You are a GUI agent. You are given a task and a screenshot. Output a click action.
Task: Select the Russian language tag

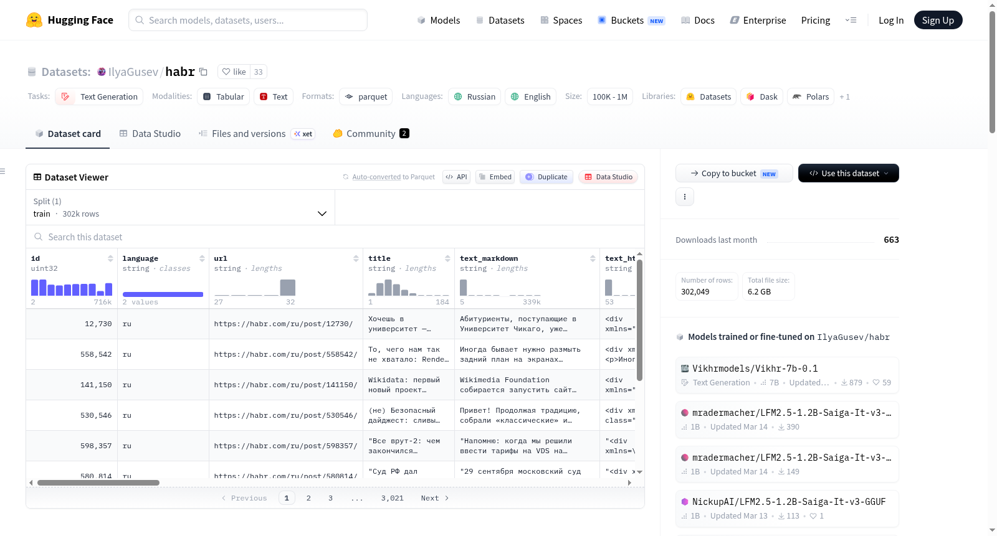point(475,96)
